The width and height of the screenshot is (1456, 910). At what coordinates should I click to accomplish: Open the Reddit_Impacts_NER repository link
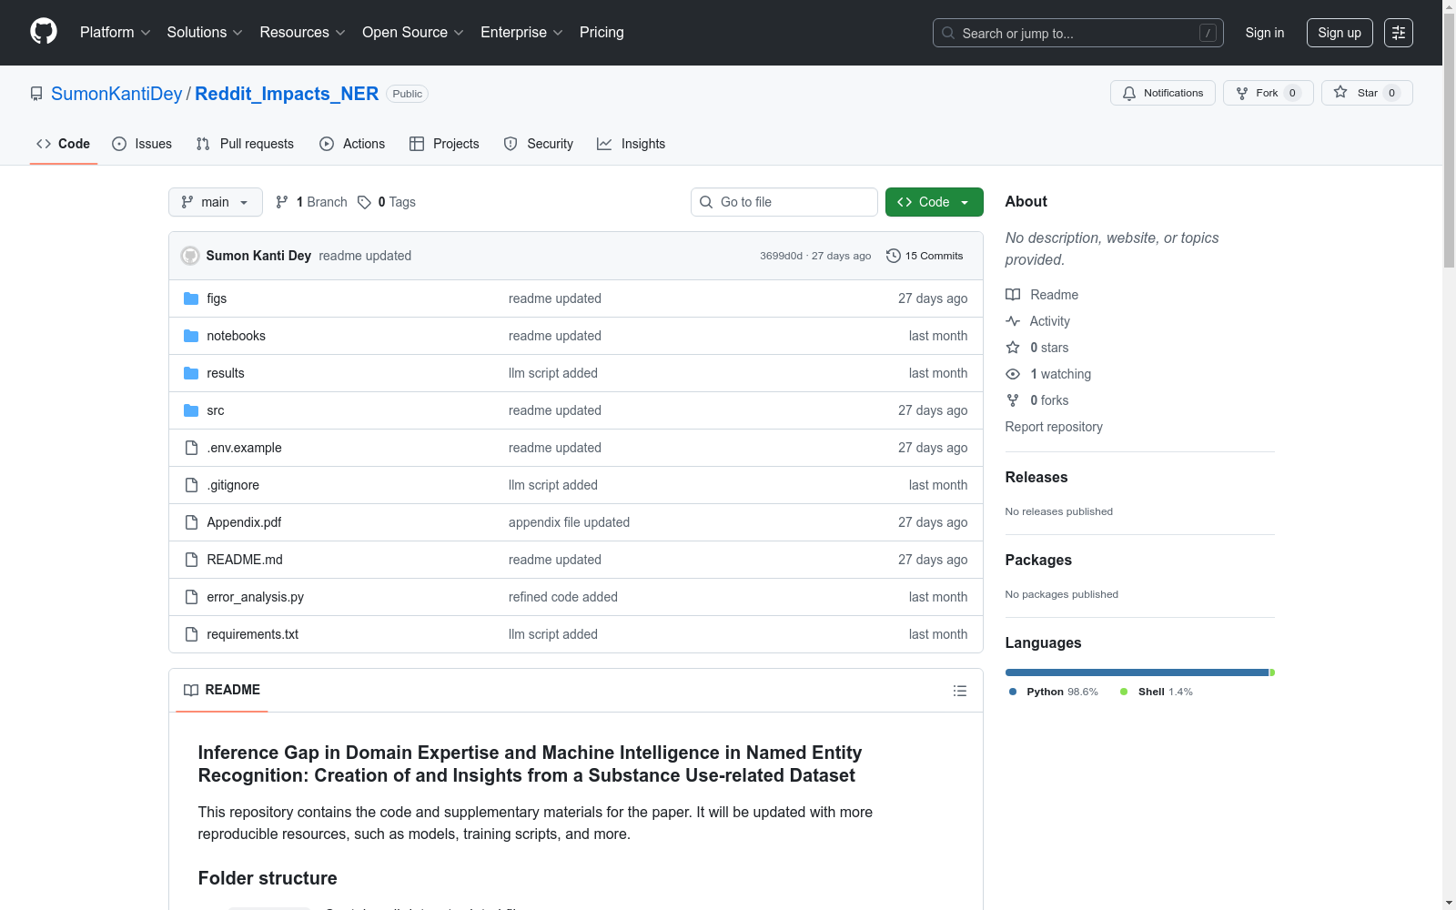pyautogui.click(x=287, y=94)
